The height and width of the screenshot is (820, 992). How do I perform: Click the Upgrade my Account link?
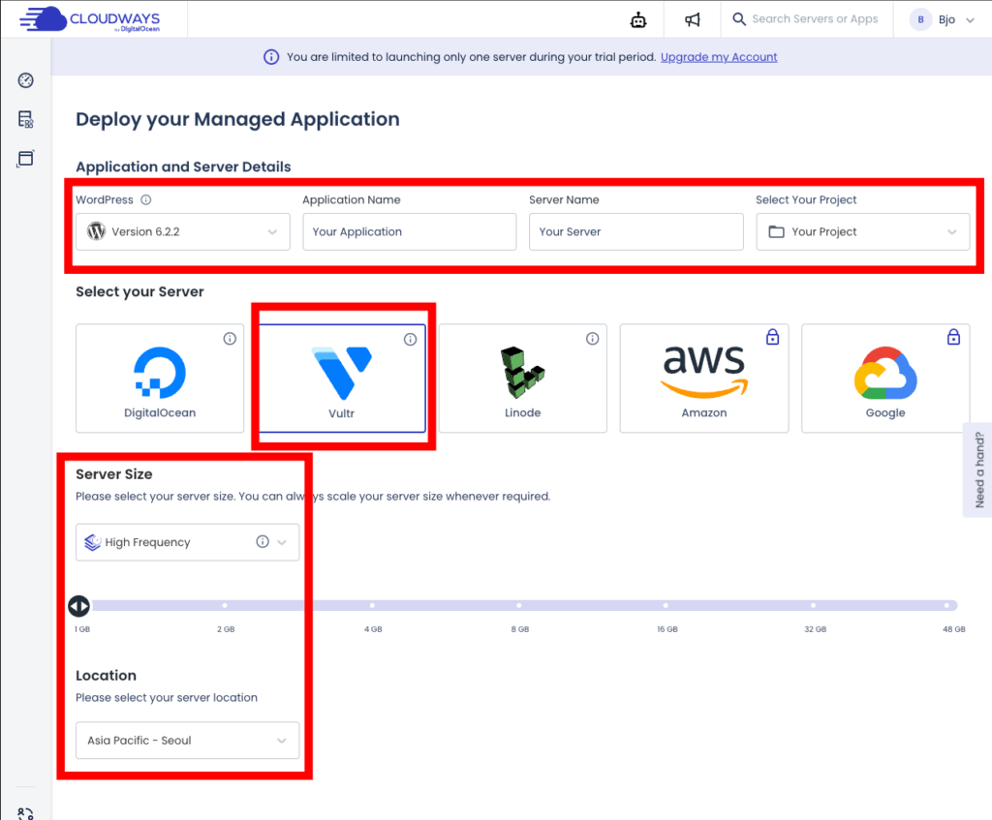pos(719,57)
